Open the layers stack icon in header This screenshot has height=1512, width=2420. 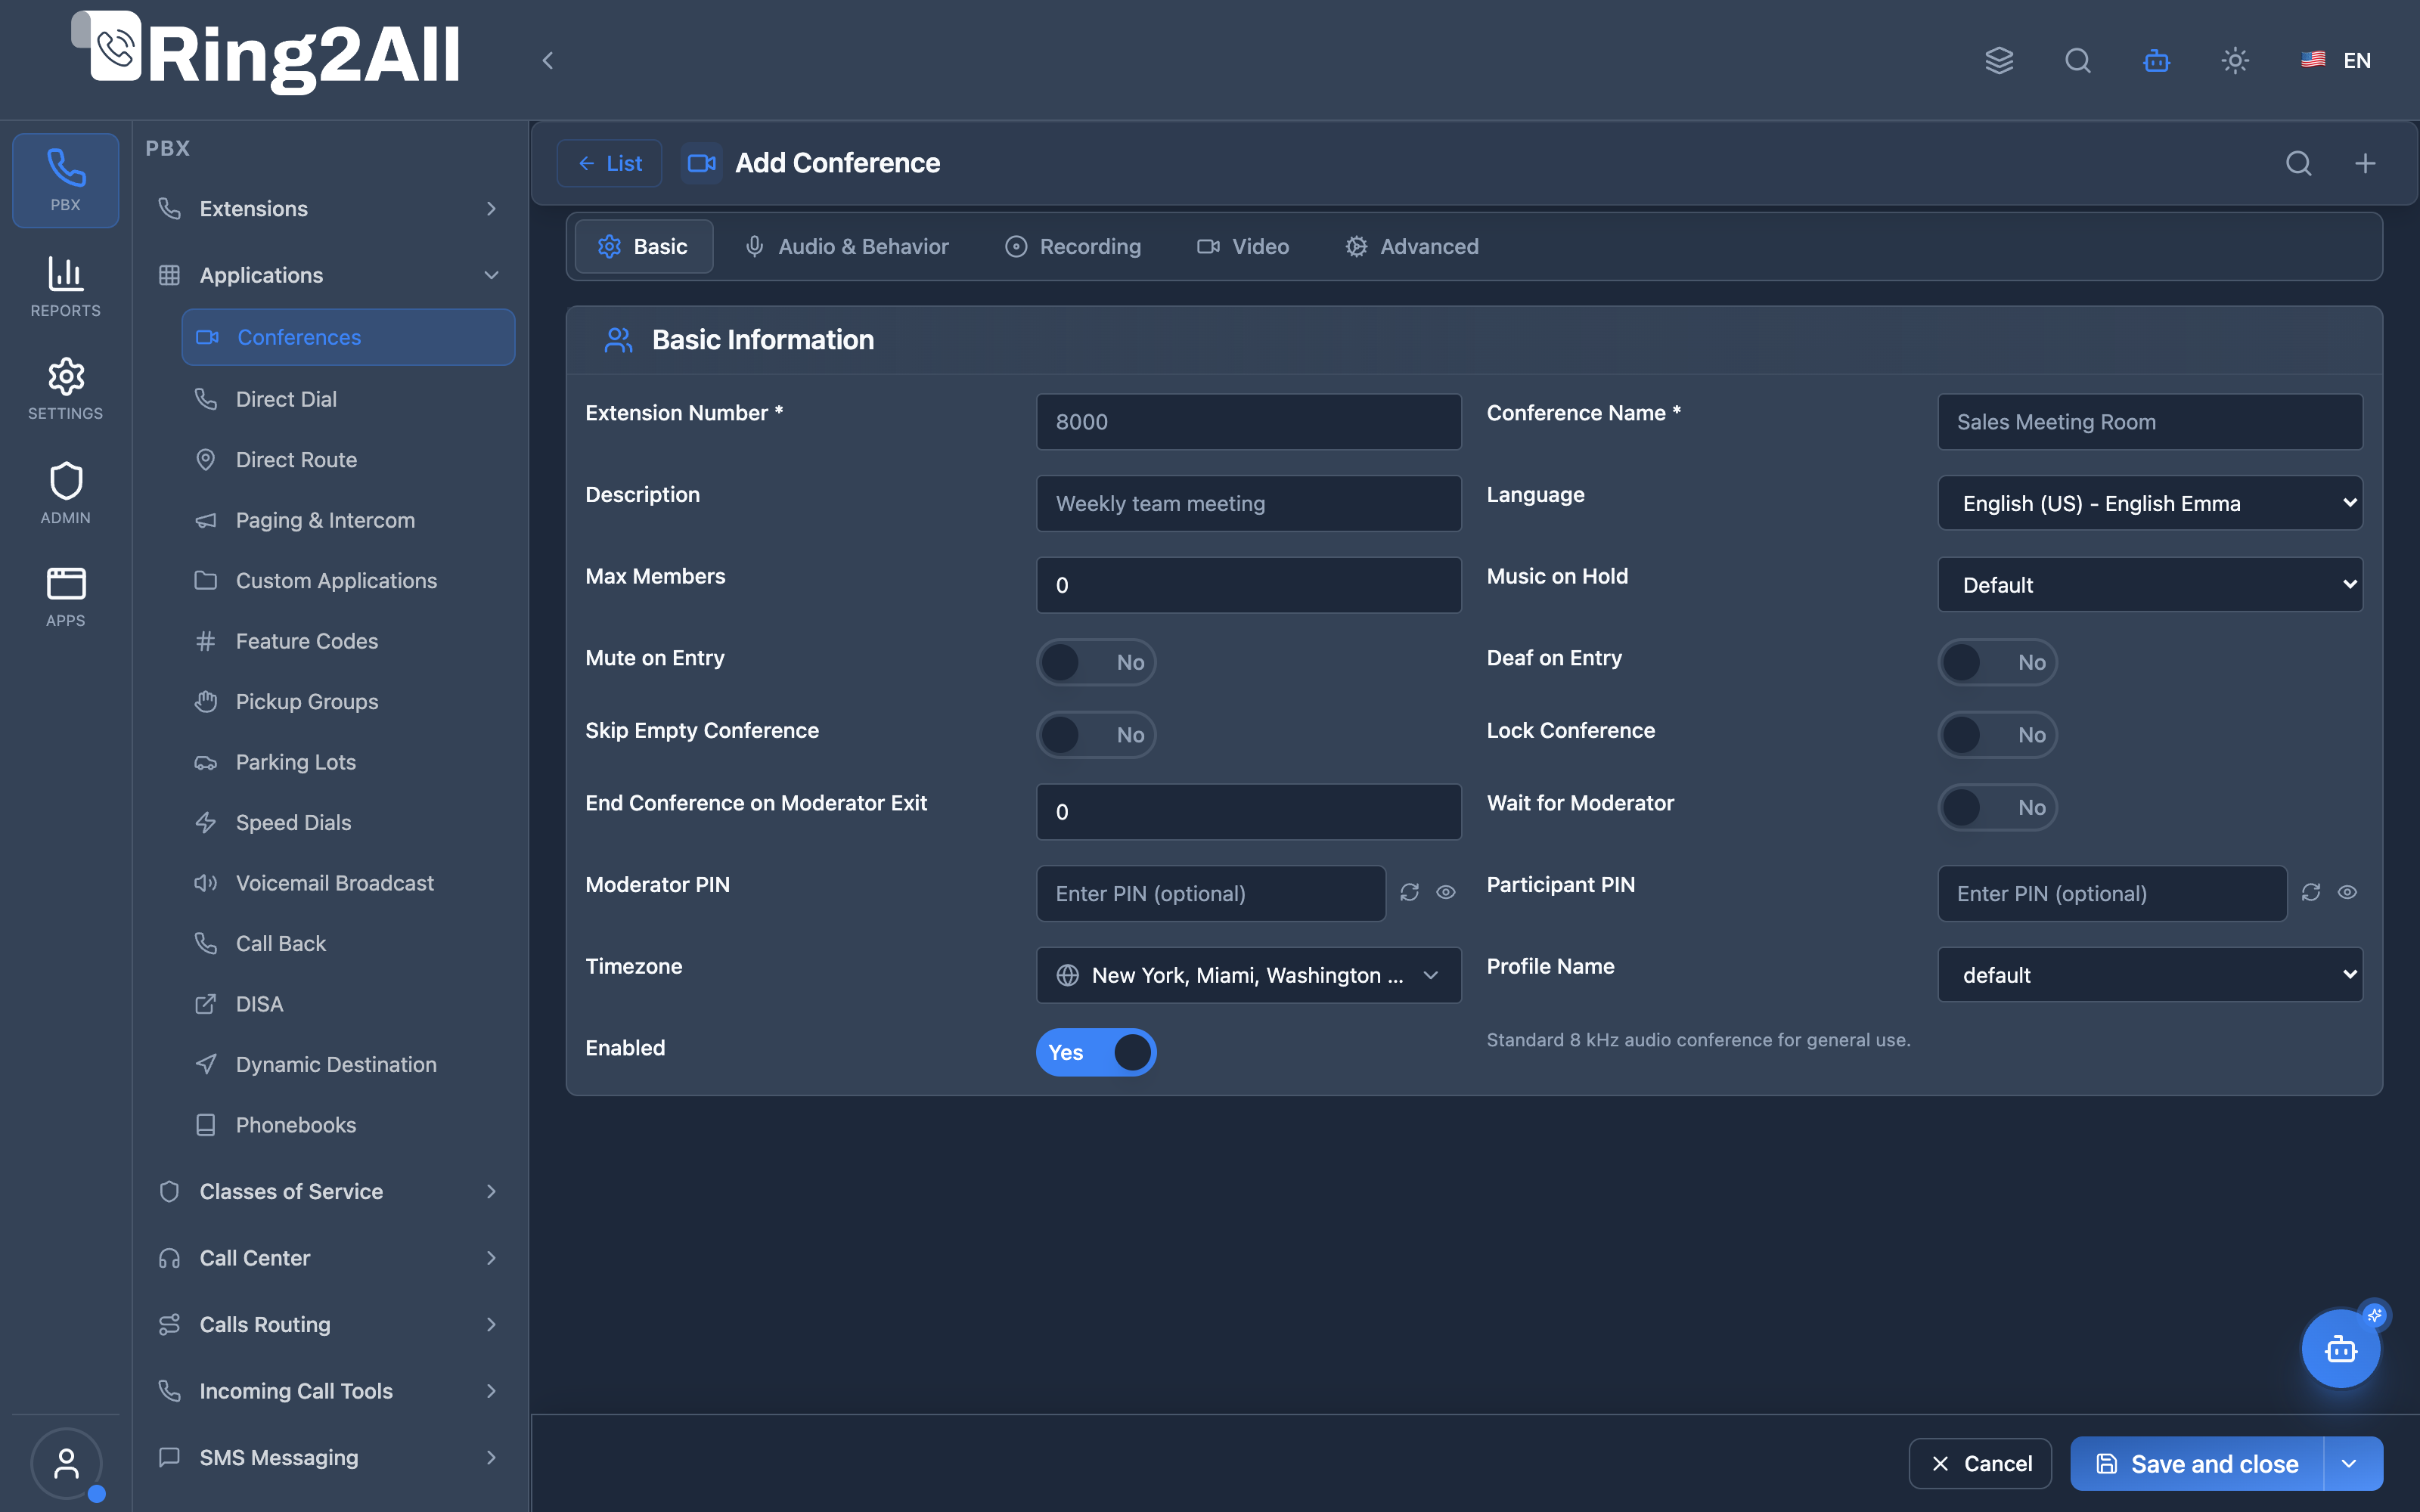coord(1999,60)
